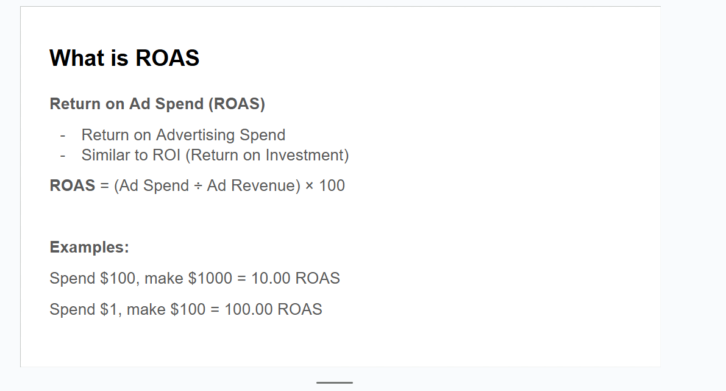Click the 'What is ROAS' slide title
Image resolution: width=726 pixels, height=391 pixels.
coord(124,58)
